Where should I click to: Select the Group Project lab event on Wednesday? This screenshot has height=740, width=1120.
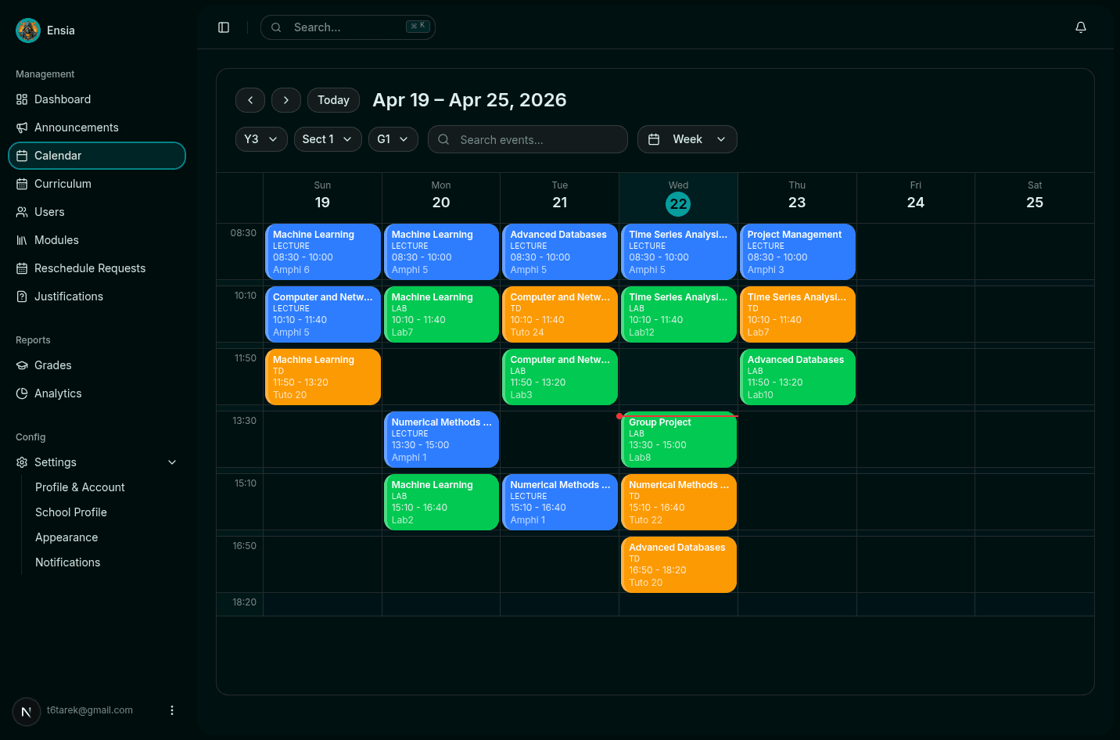677,440
